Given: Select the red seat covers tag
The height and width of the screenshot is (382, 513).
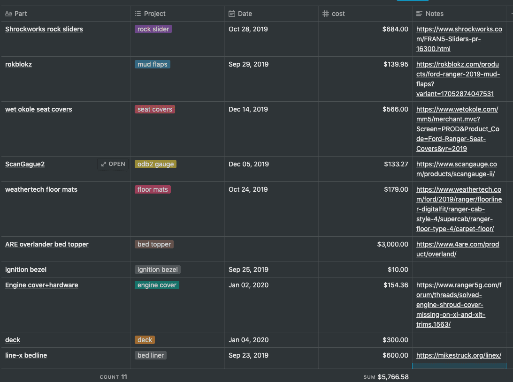Looking at the screenshot, I should pyautogui.click(x=155, y=109).
